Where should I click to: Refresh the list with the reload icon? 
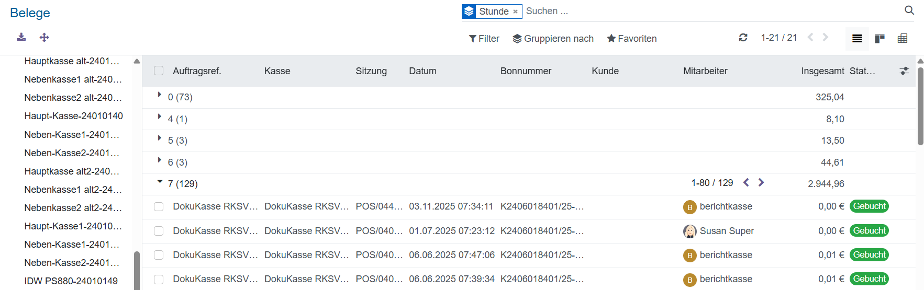[x=743, y=38]
